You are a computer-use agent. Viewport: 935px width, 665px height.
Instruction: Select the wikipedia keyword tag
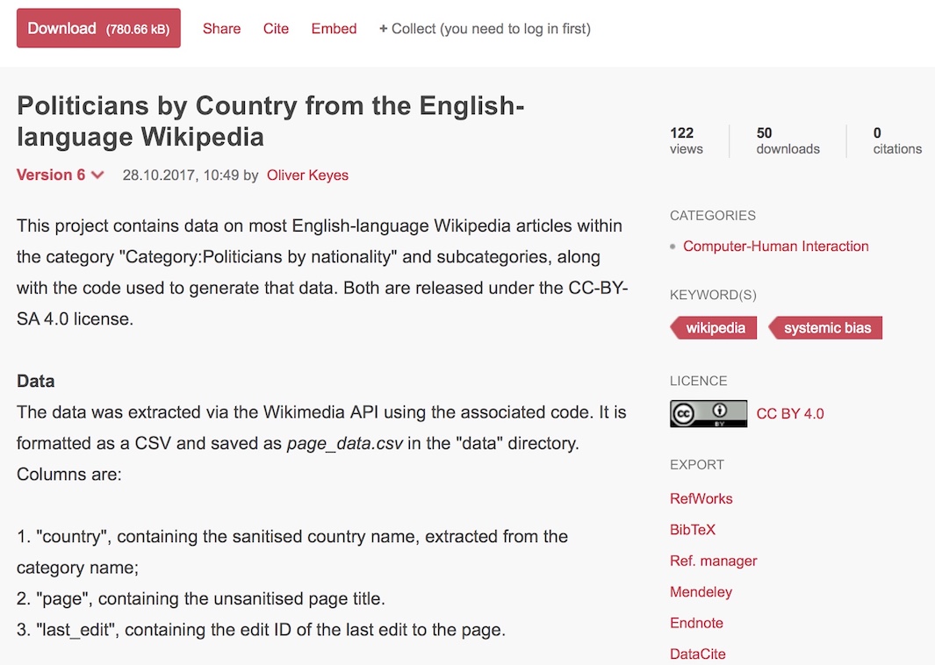(x=714, y=328)
